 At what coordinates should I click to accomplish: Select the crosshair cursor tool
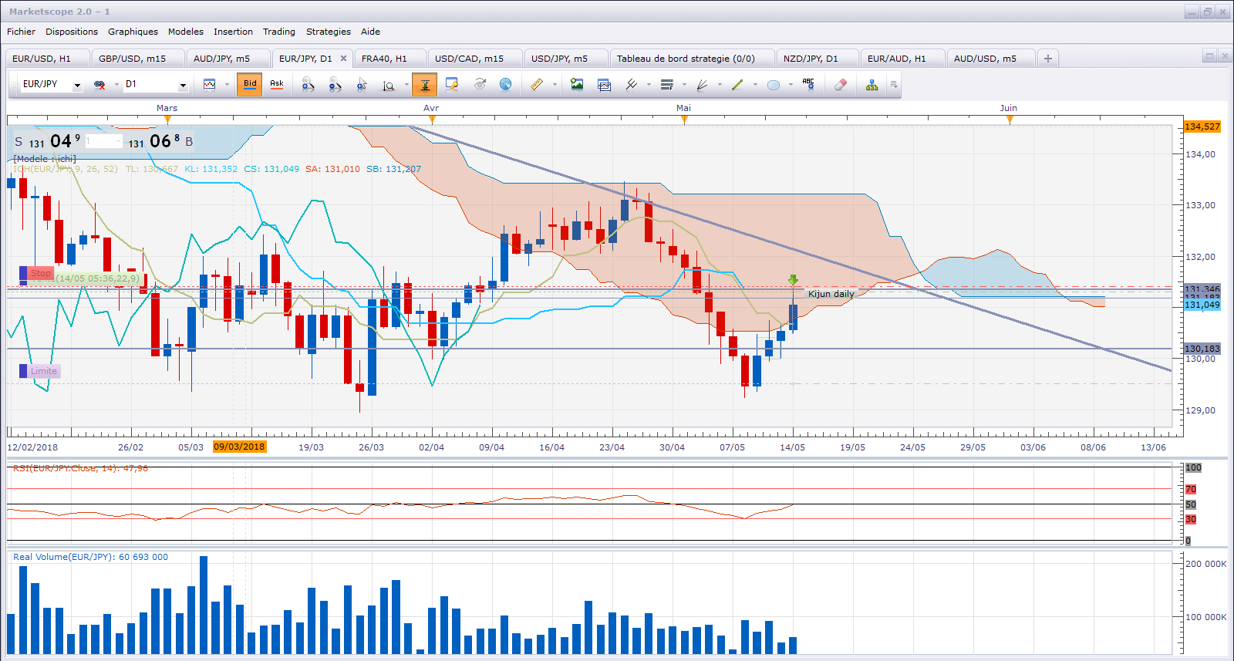coord(362,85)
